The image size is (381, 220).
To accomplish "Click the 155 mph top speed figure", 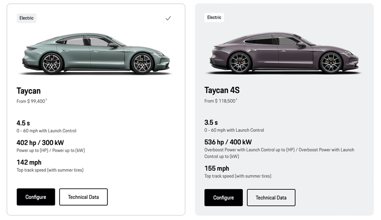I will [217, 168].
